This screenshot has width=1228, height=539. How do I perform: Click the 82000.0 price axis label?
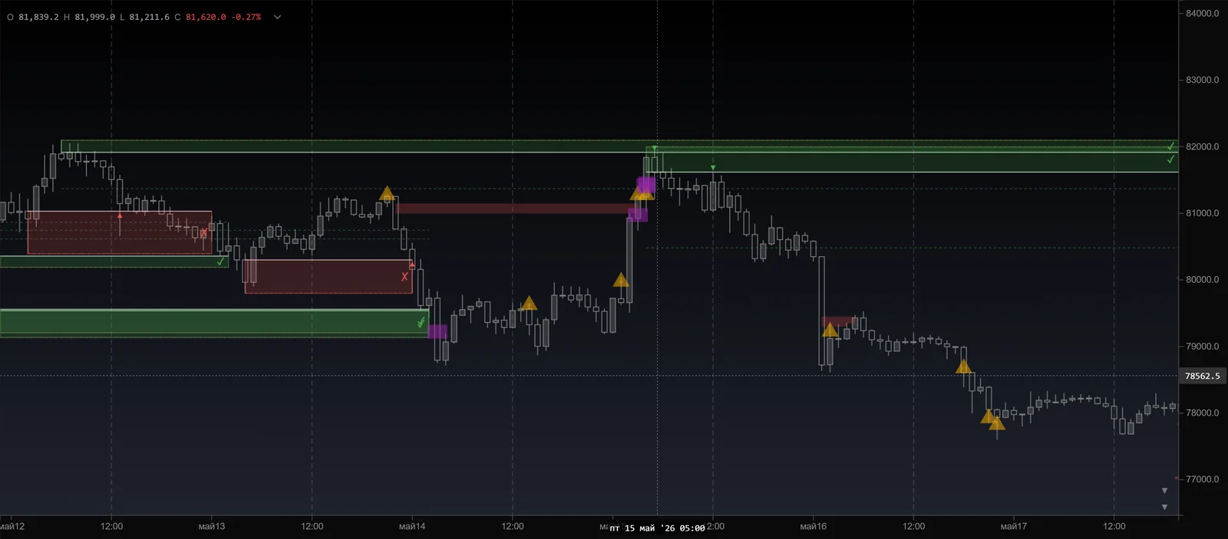click(1202, 146)
